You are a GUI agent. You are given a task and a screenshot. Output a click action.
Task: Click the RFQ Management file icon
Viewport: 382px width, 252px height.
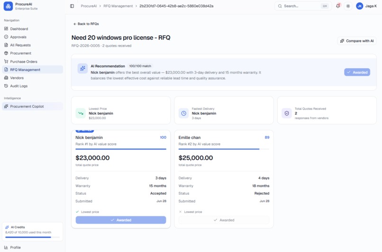(6, 70)
